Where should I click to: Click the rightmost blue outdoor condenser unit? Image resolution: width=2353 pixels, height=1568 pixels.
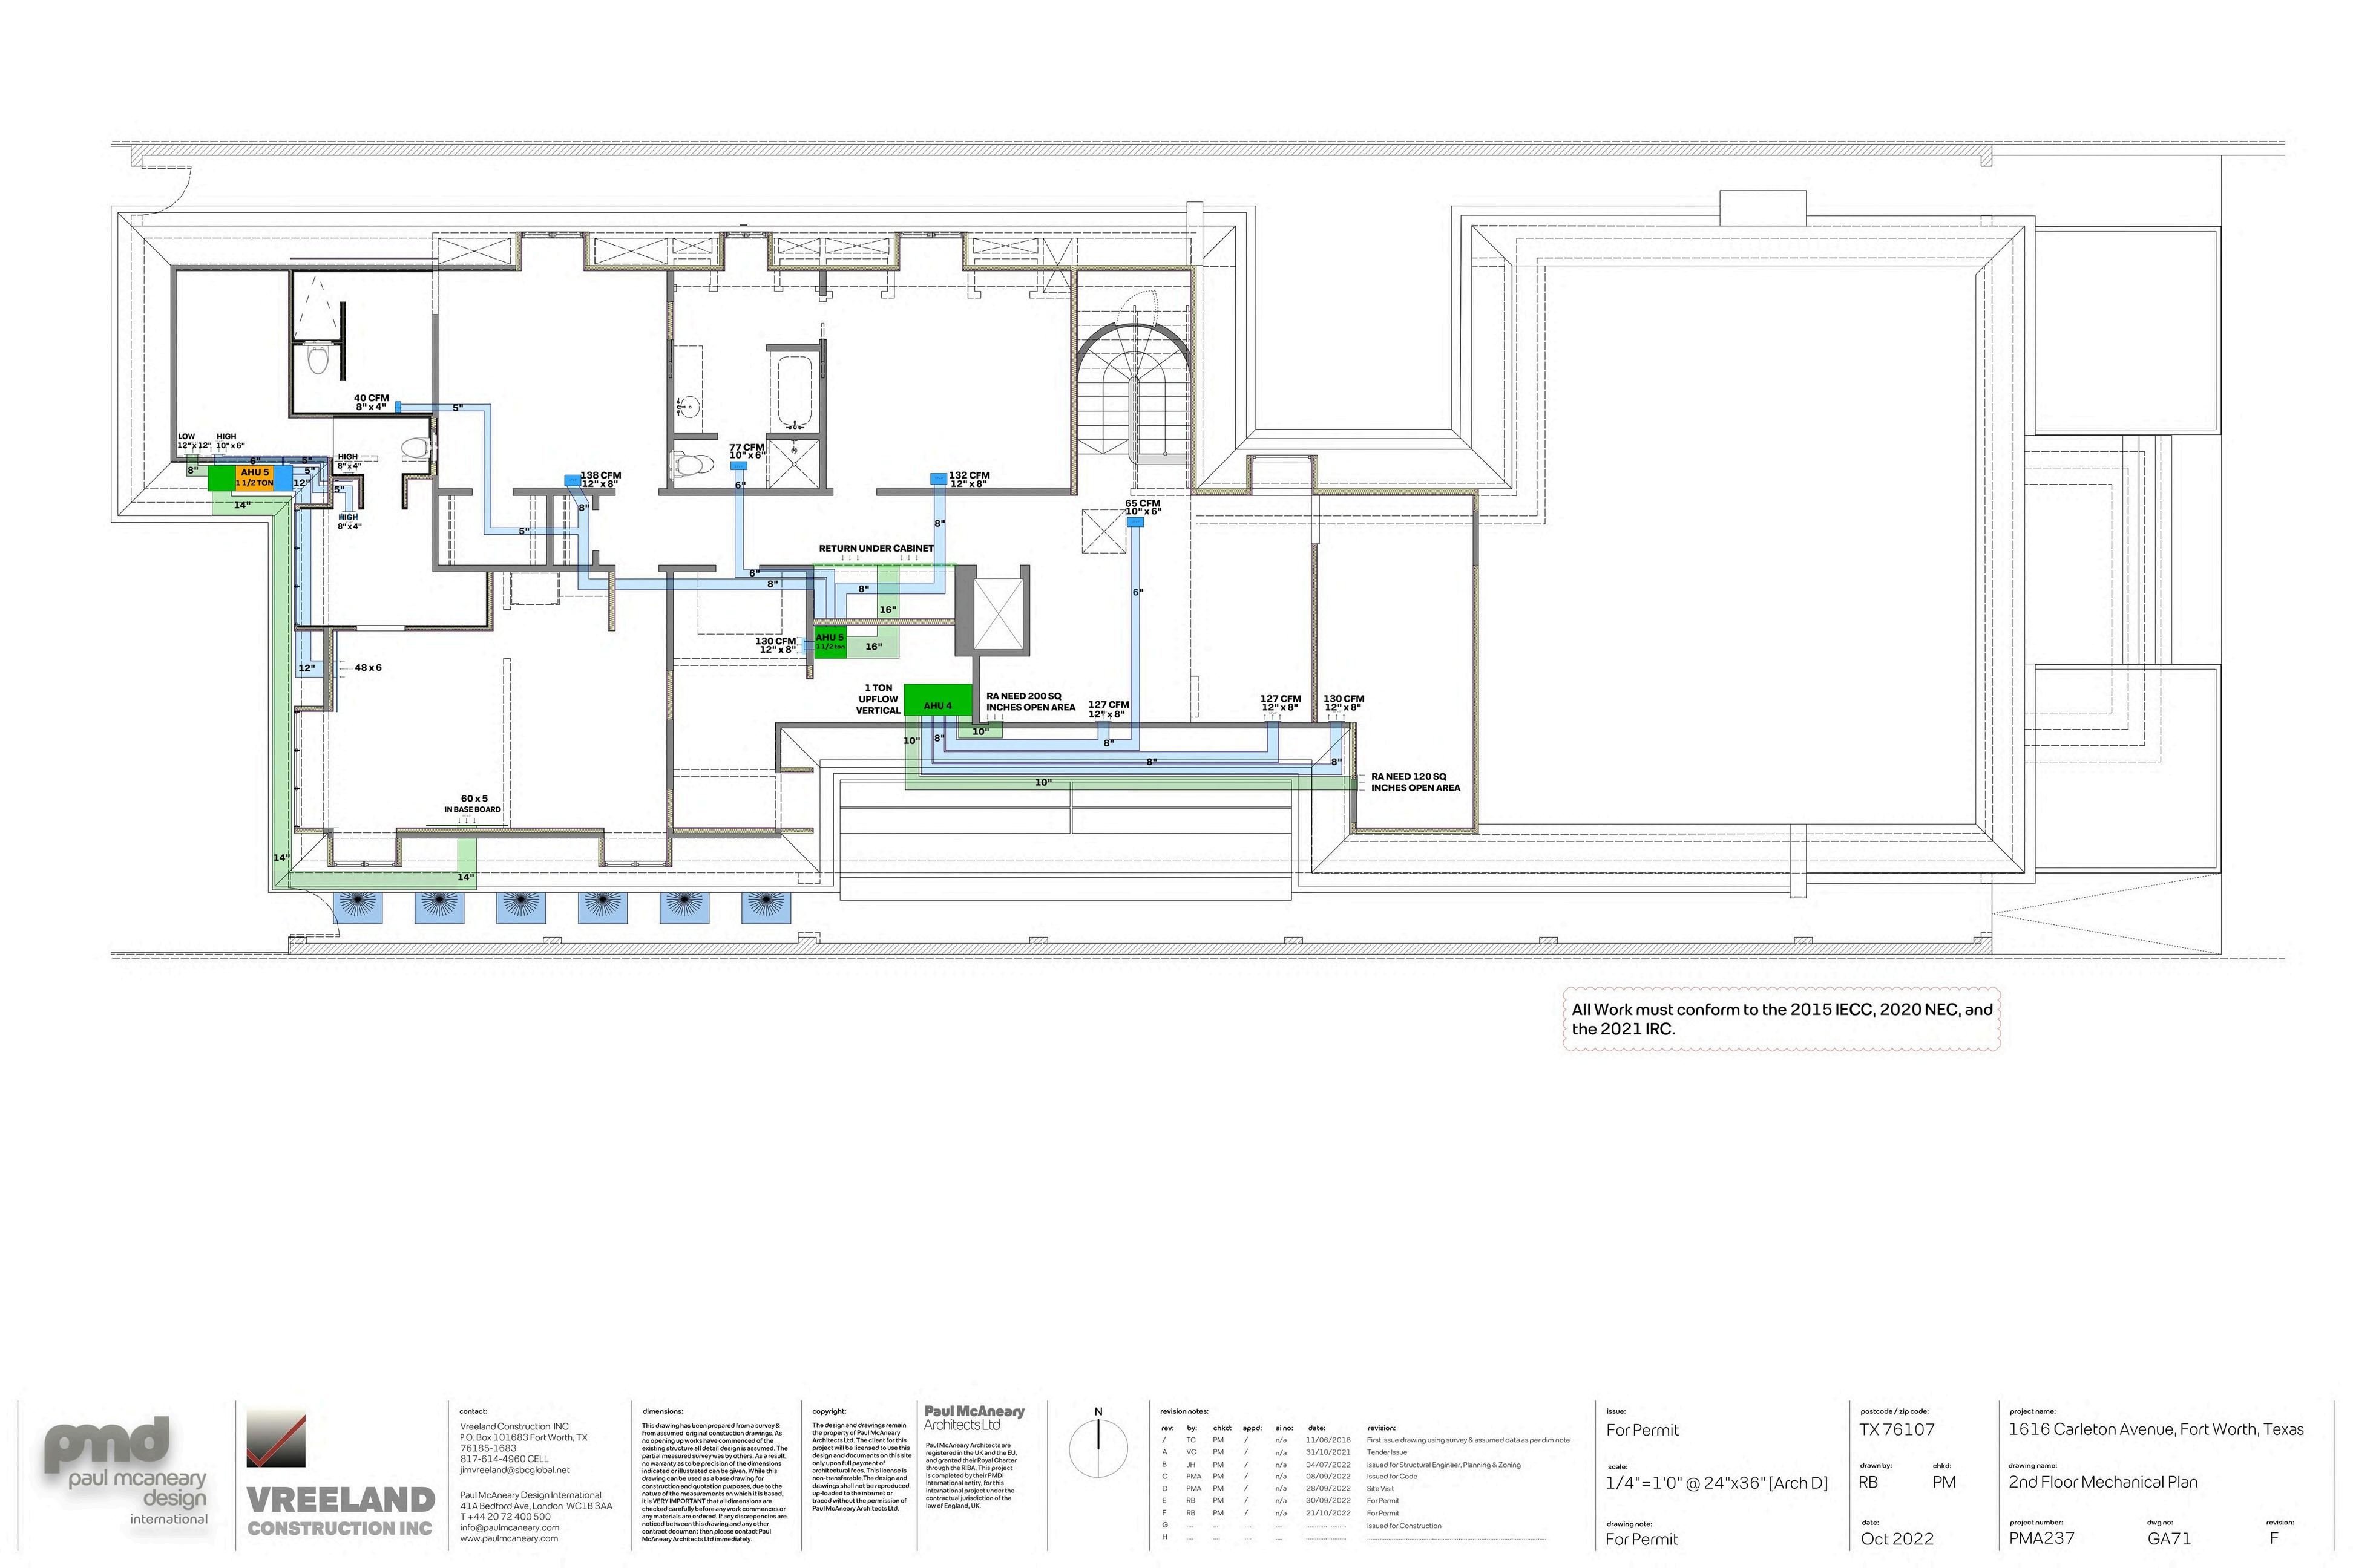tap(766, 907)
